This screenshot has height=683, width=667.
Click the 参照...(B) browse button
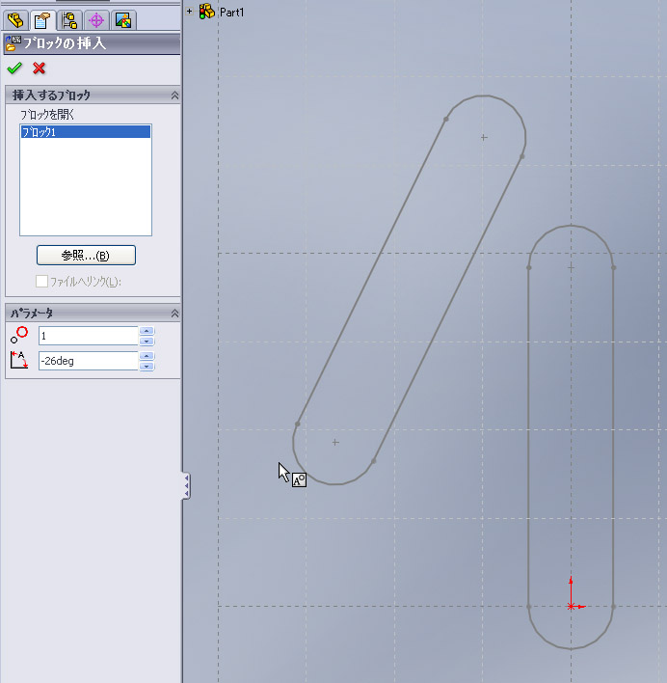[86, 256]
